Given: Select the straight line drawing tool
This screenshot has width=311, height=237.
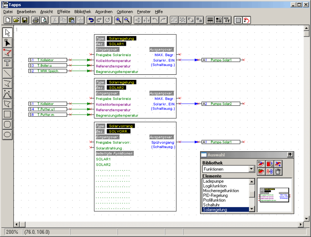Looking at the screenshot, I should tap(8, 73).
